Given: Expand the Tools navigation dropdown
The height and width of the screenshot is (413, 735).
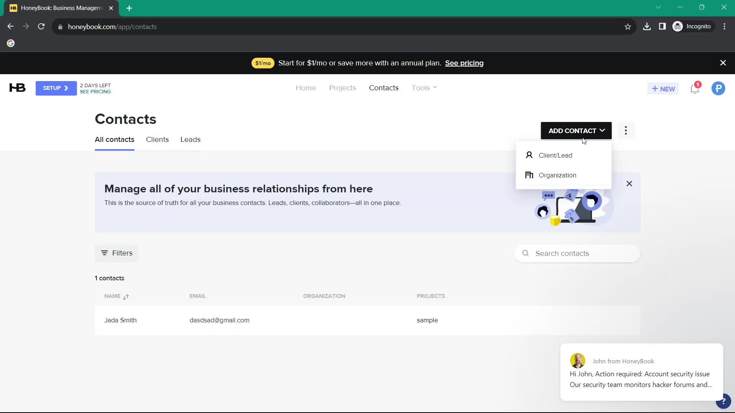Looking at the screenshot, I should pos(424,88).
